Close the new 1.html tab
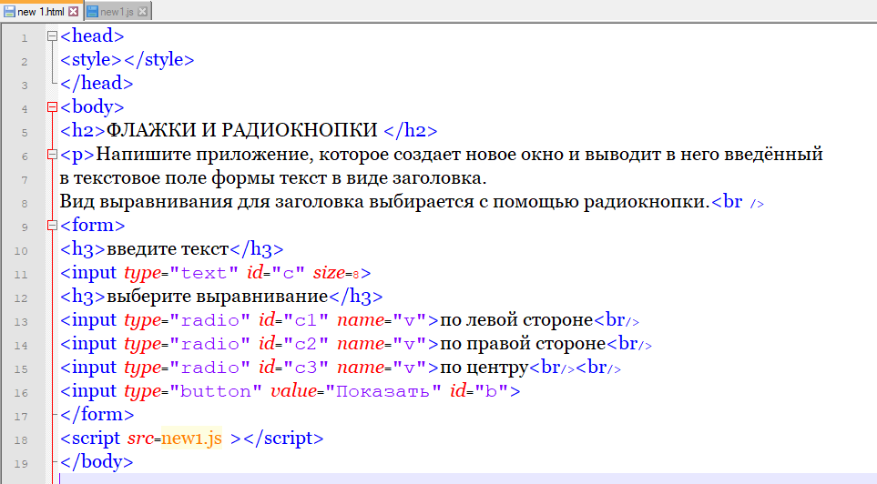 click(74, 11)
